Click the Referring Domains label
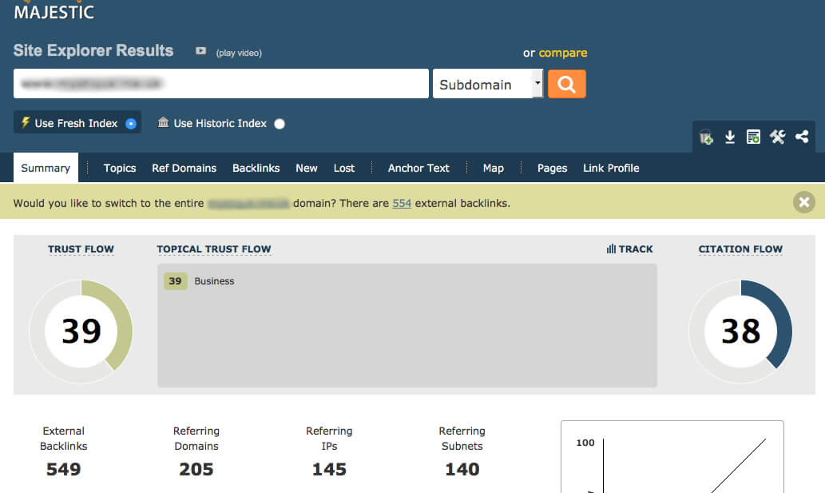Viewport: 825px width, 493px height. pyautogui.click(x=196, y=439)
